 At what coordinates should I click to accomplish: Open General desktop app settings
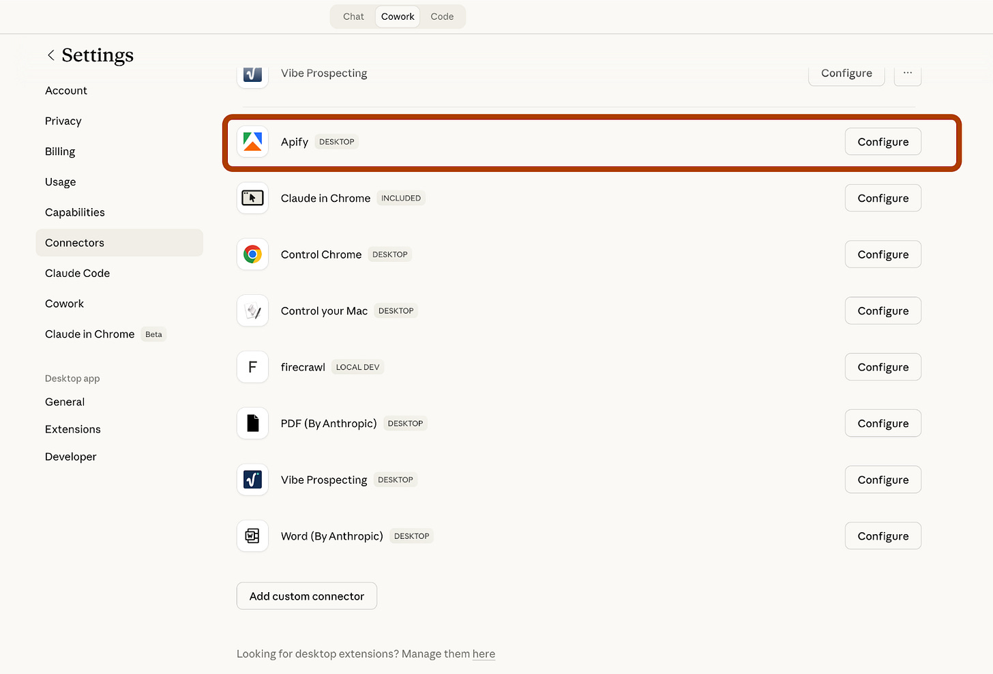(x=65, y=402)
